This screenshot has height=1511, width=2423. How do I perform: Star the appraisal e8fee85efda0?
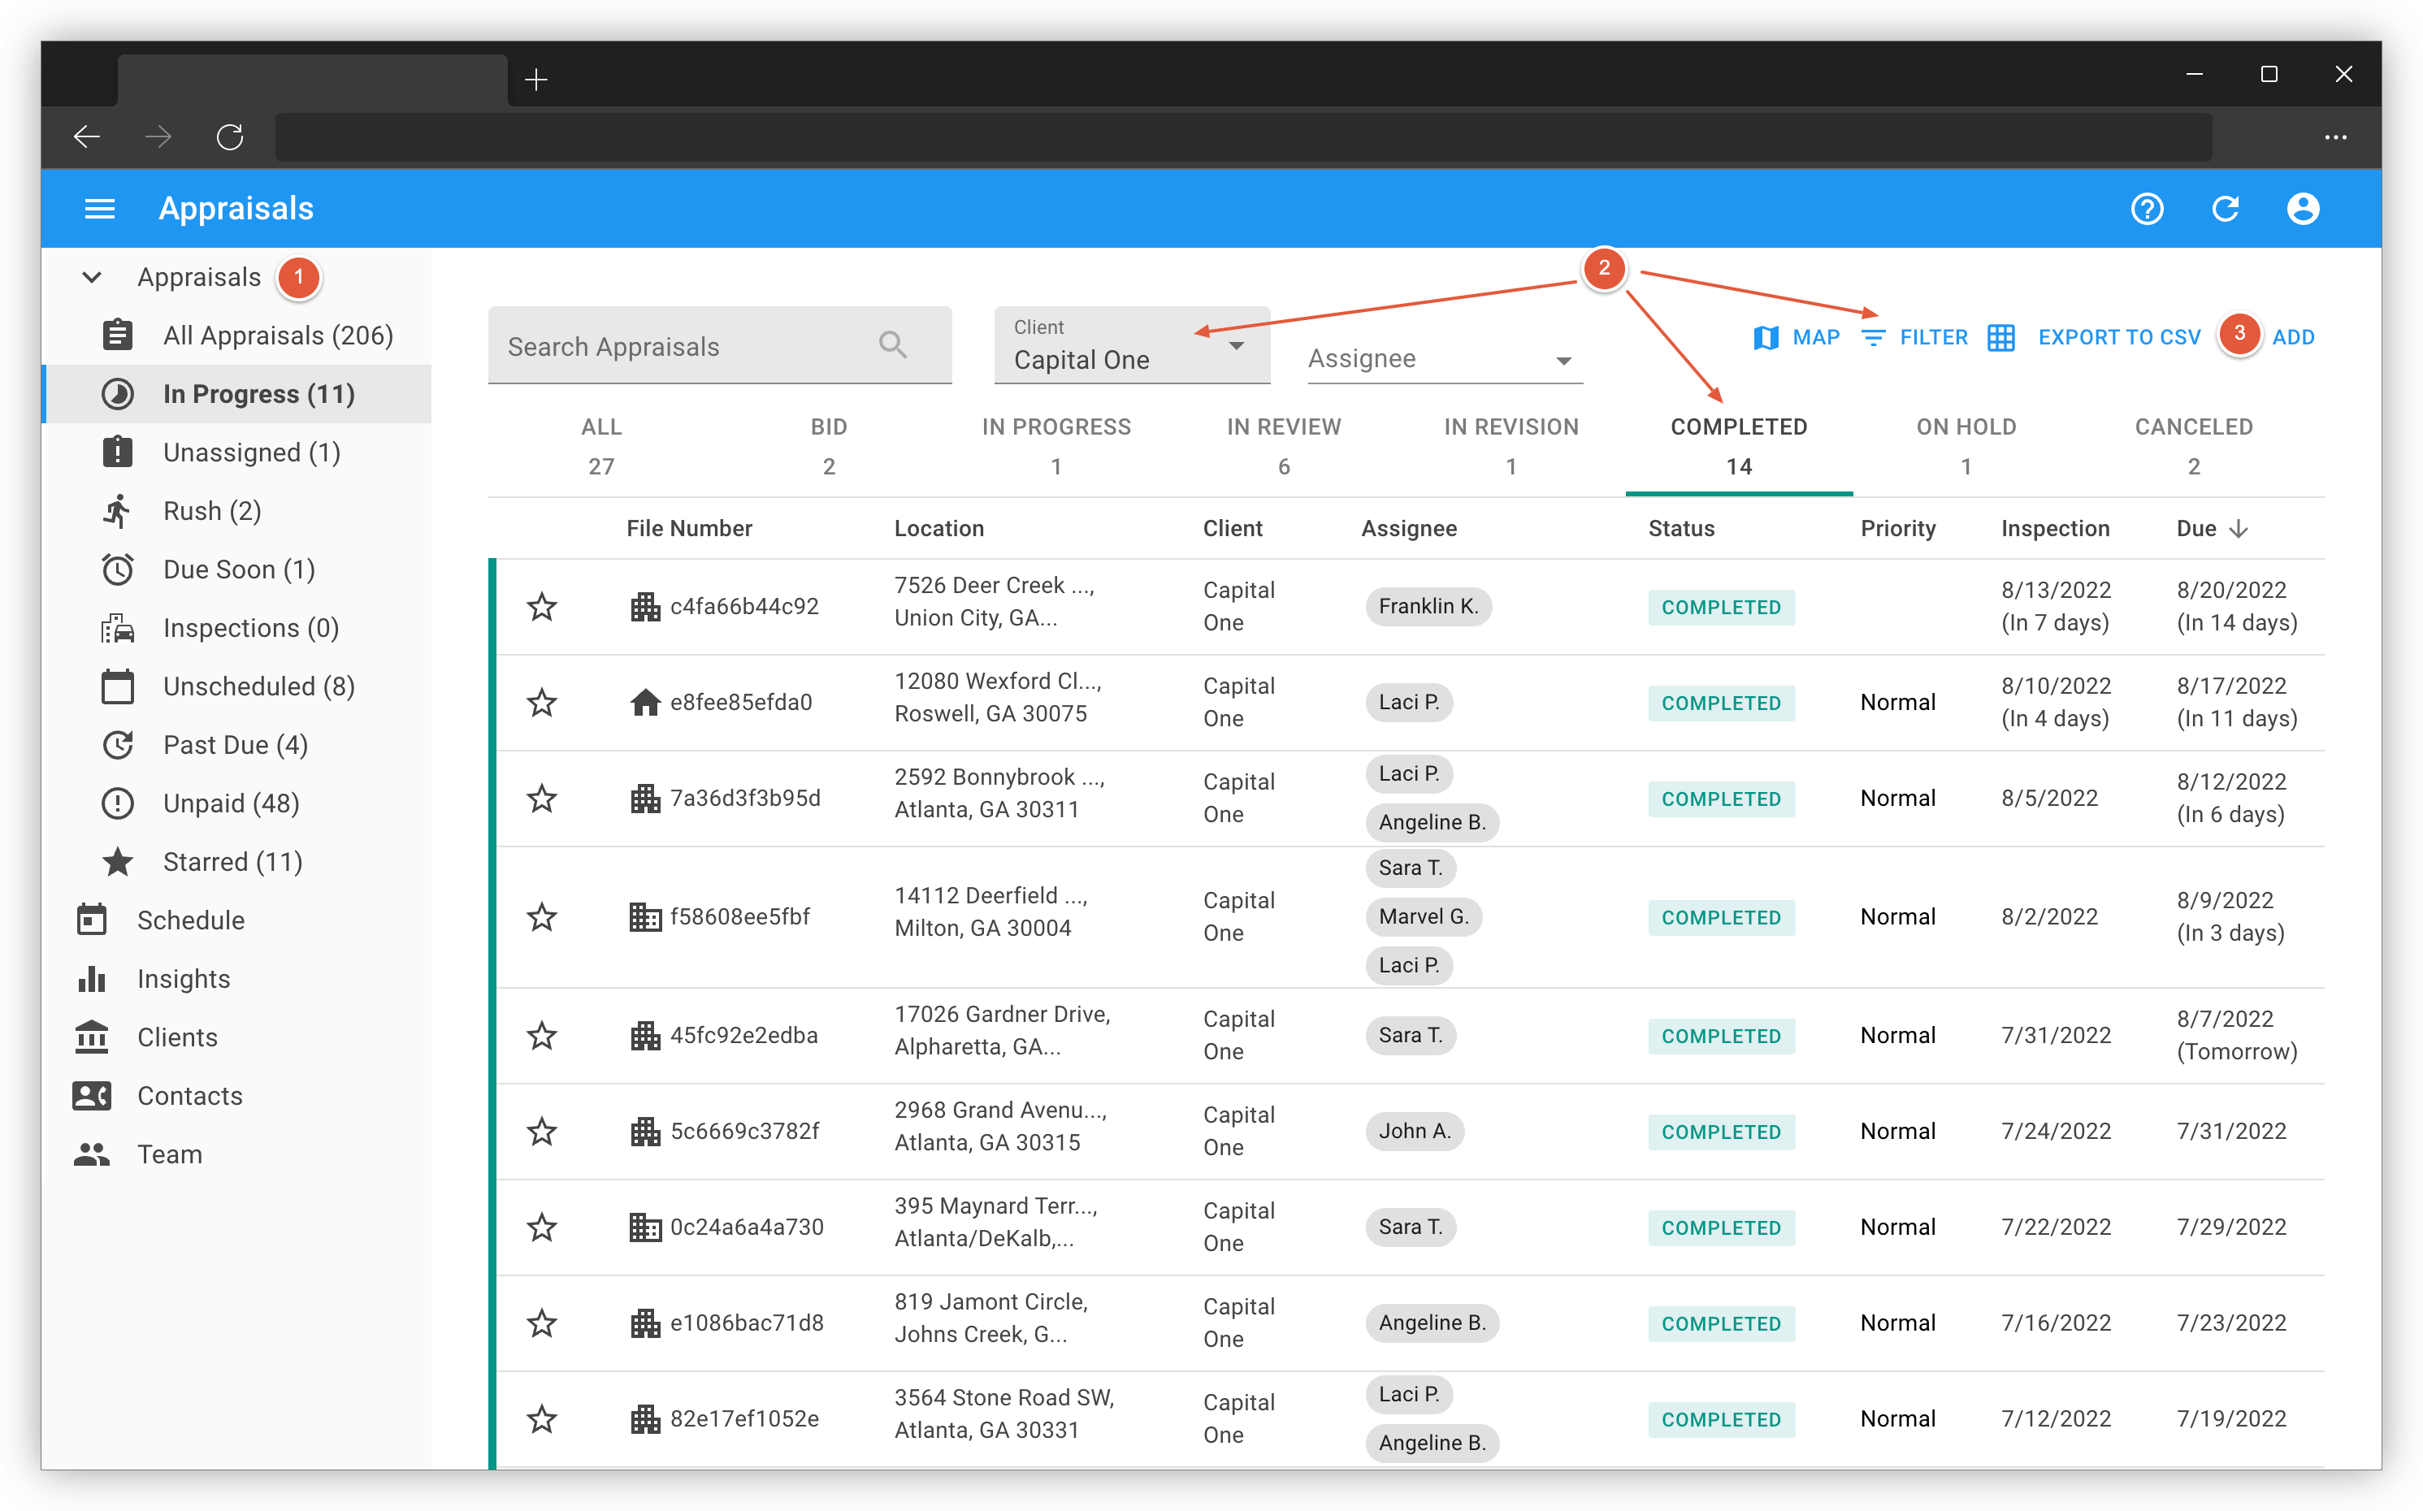click(542, 702)
